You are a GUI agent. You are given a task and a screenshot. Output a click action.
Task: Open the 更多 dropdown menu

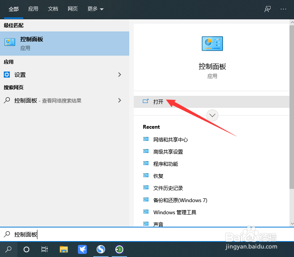[x=96, y=9]
